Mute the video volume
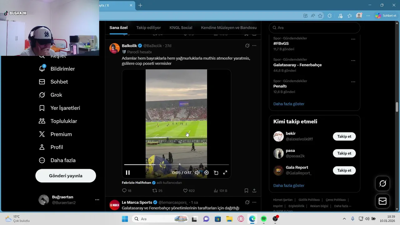 [x=197, y=172]
